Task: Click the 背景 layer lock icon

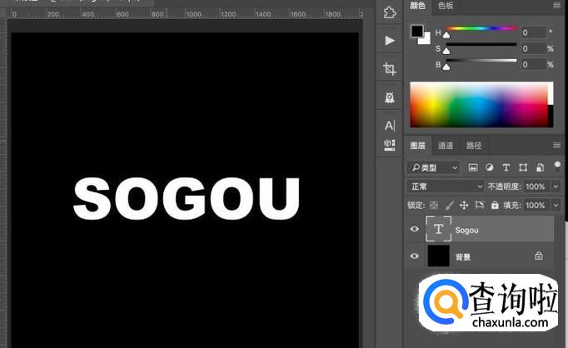Action: click(539, 256)
